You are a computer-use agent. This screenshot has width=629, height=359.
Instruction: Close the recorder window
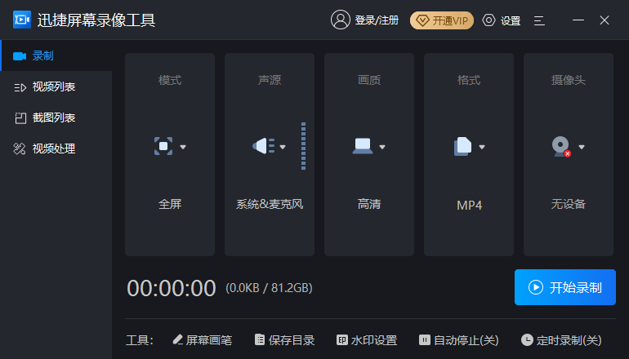coord(604,20)
